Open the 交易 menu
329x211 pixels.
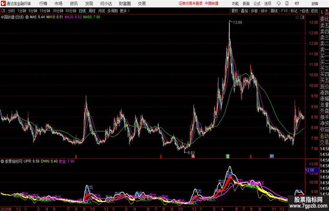pyautogui.click(x=142, y=3)
